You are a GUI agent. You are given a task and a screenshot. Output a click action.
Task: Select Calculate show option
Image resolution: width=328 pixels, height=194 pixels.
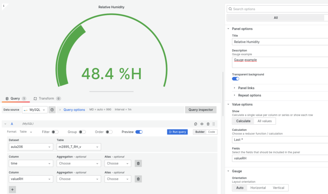click(243, 121)
